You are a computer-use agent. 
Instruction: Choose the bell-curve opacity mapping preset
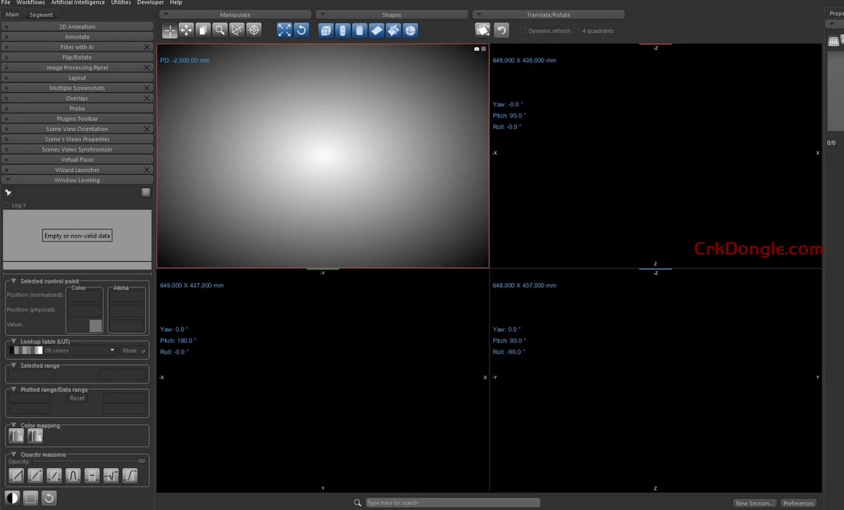point(72,475)
